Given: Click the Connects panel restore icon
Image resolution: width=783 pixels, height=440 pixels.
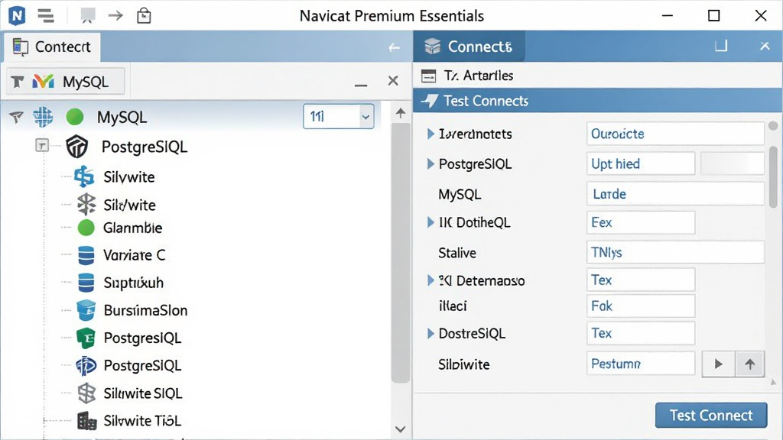Looking at the screenshot, I should (x=720, y=47).
